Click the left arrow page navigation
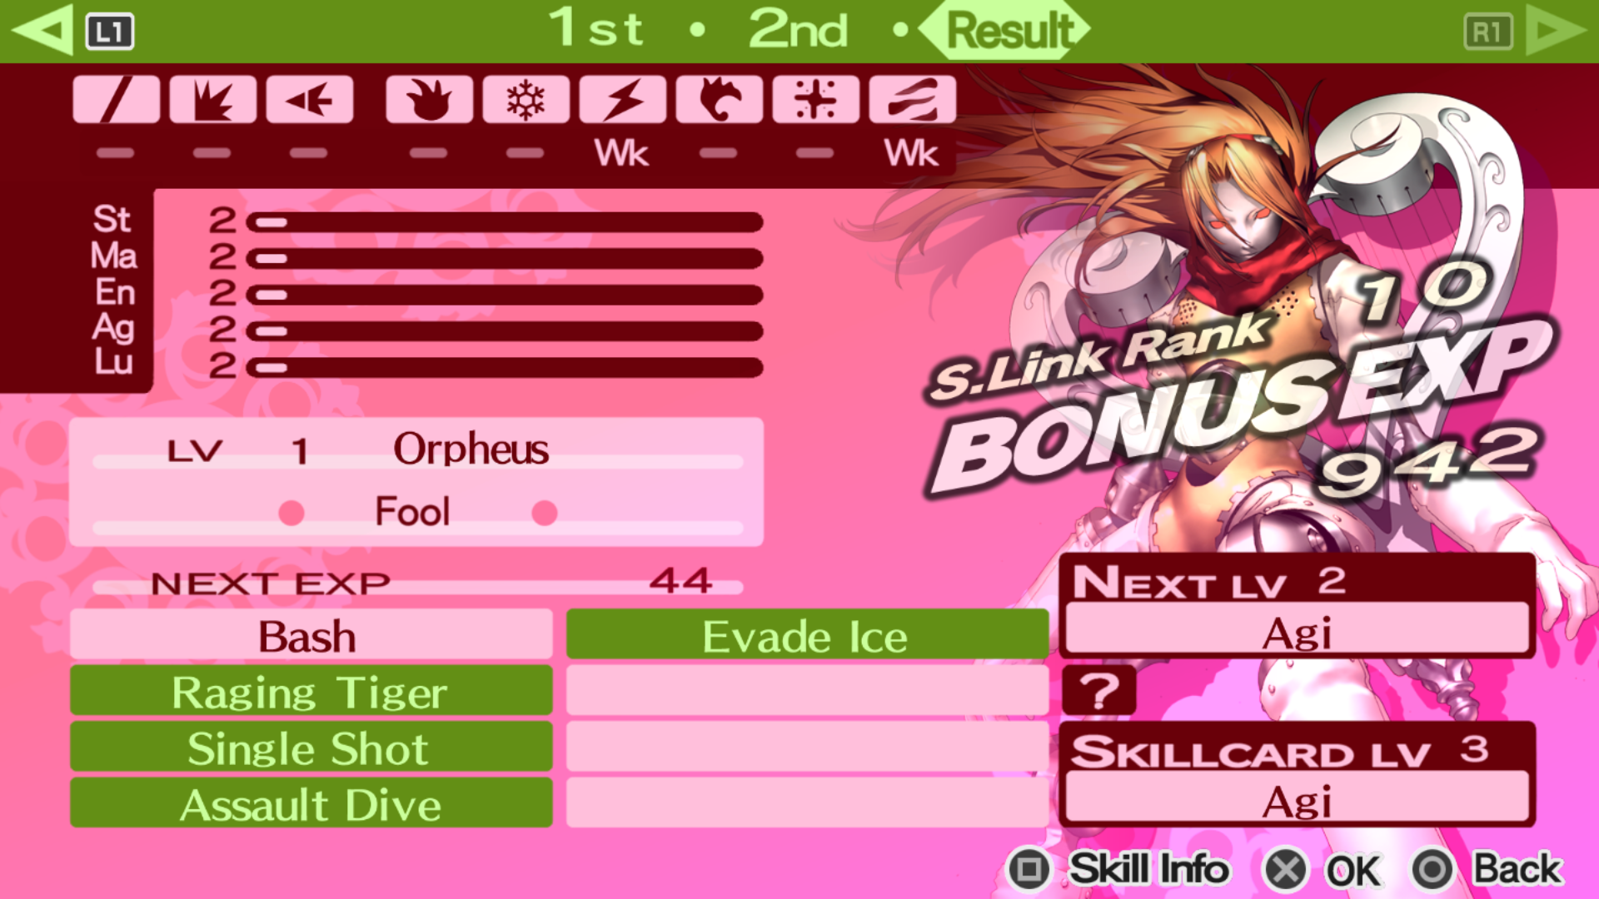This screenshot has width=1599, height=899. tap(42, 30)
